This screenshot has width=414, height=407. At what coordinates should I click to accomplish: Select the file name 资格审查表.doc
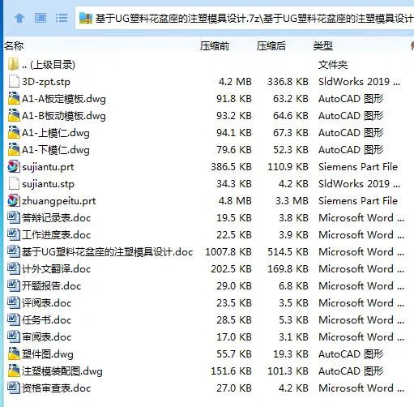click(x=57, y=388)
